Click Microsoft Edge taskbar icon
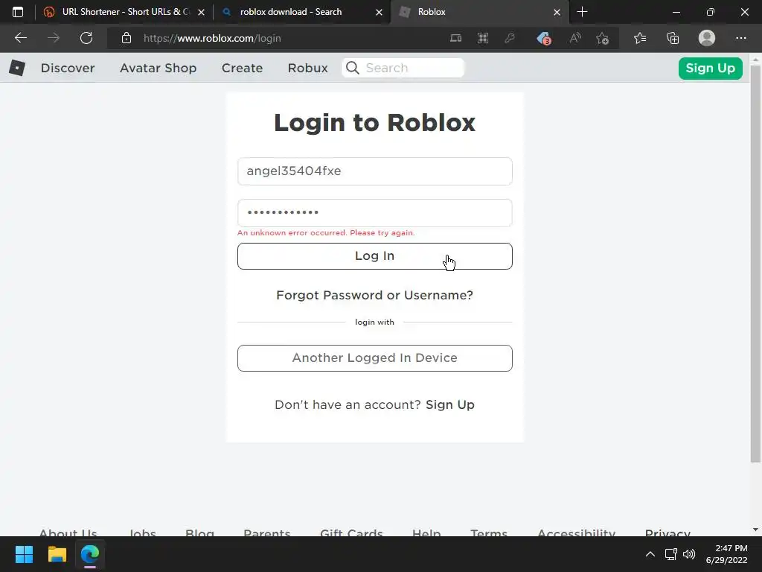 tap(90, 554)
